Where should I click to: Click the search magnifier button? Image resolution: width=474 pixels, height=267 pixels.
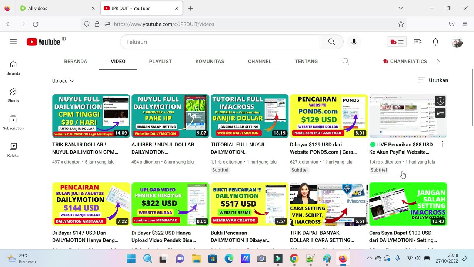[331, 42]
